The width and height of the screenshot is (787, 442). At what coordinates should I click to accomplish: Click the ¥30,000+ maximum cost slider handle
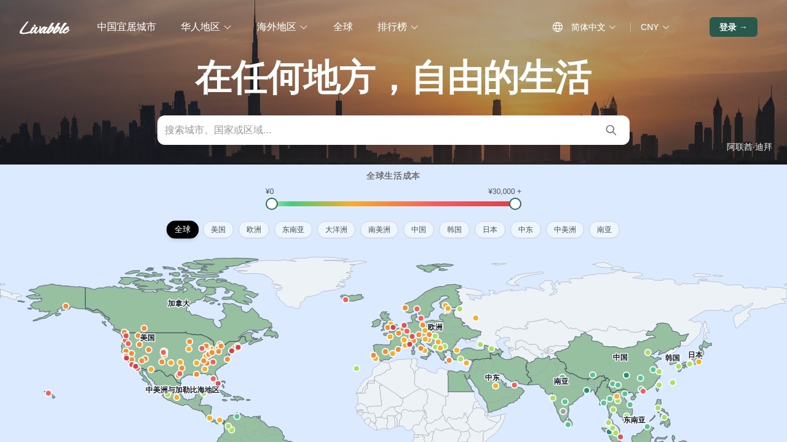click(x=515, y=204)
